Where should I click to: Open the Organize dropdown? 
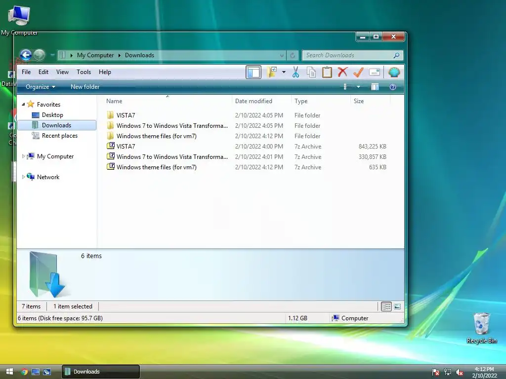pyautogui.click(x=41, y=87)
